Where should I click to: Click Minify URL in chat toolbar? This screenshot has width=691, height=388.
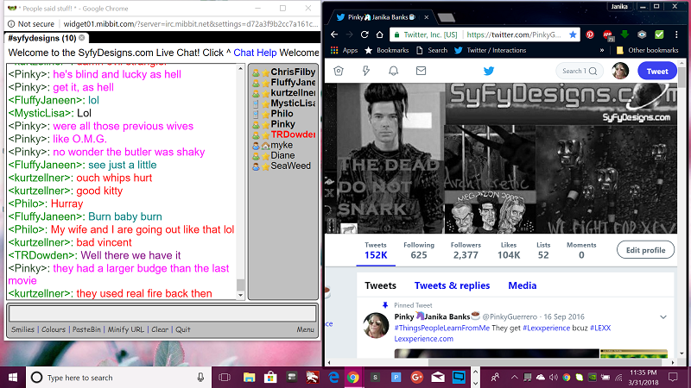tap(125, 329)
